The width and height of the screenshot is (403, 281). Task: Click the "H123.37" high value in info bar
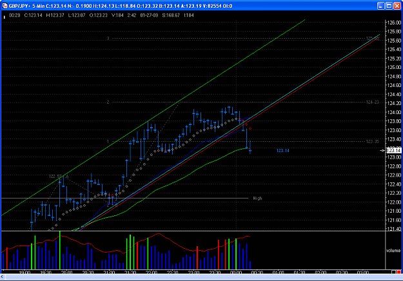click(x=55, y=15)
